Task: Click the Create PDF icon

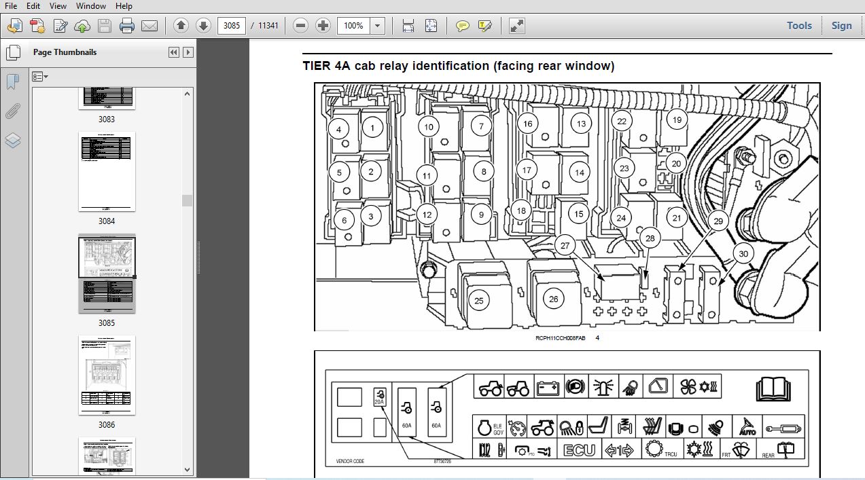Action: [x=37, y=26]
